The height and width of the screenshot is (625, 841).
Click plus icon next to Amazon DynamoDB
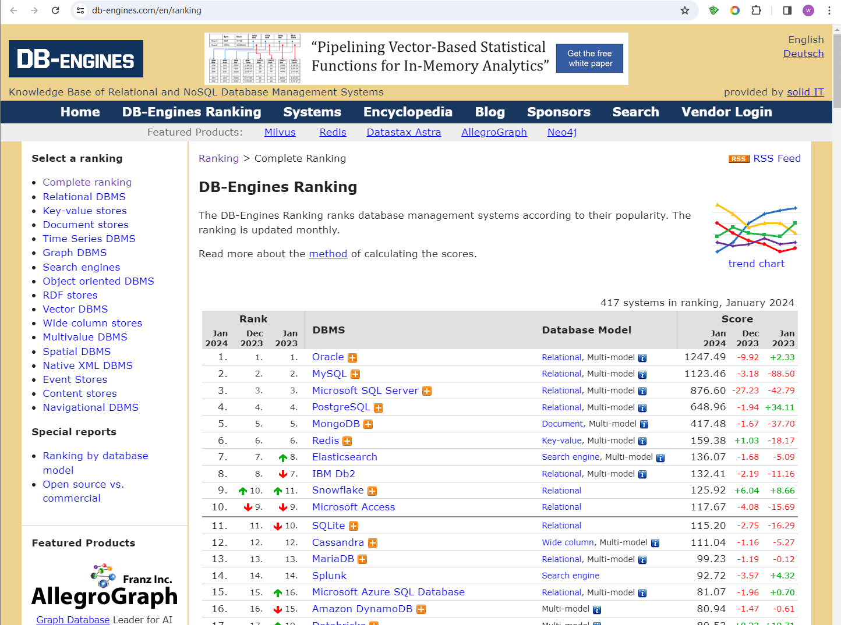(x=421, y=609)
